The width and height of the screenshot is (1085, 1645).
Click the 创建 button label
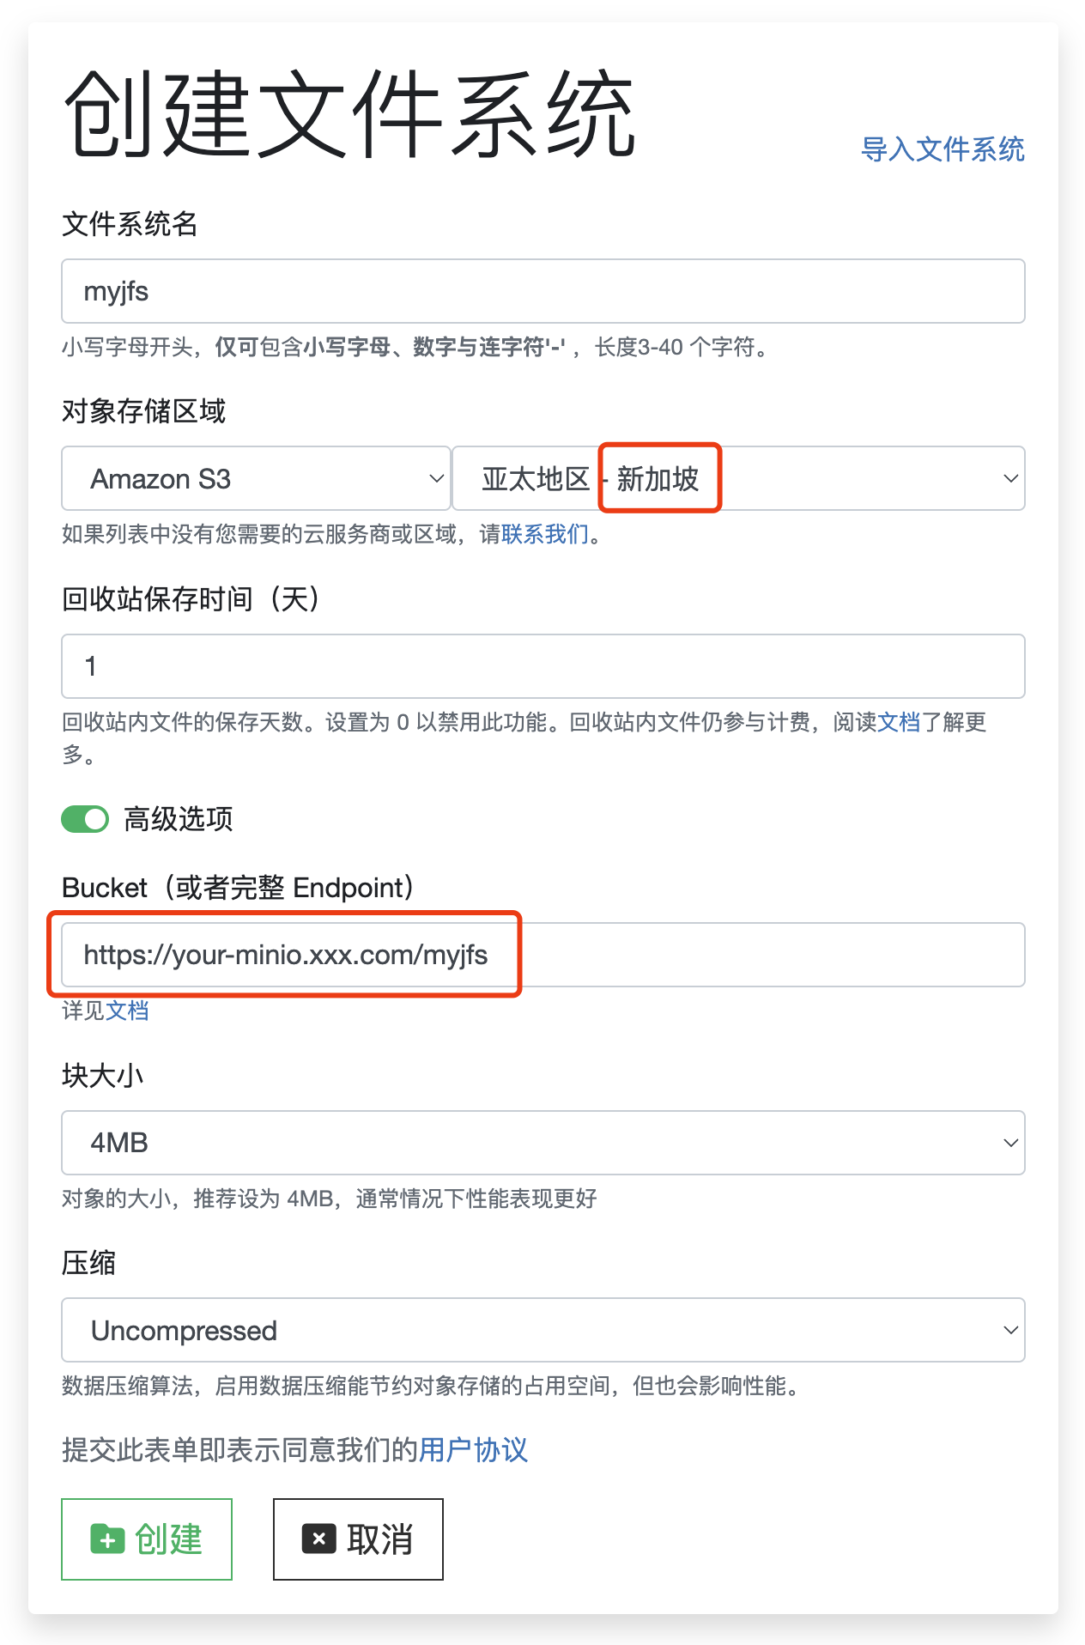tap(168, 1539)
